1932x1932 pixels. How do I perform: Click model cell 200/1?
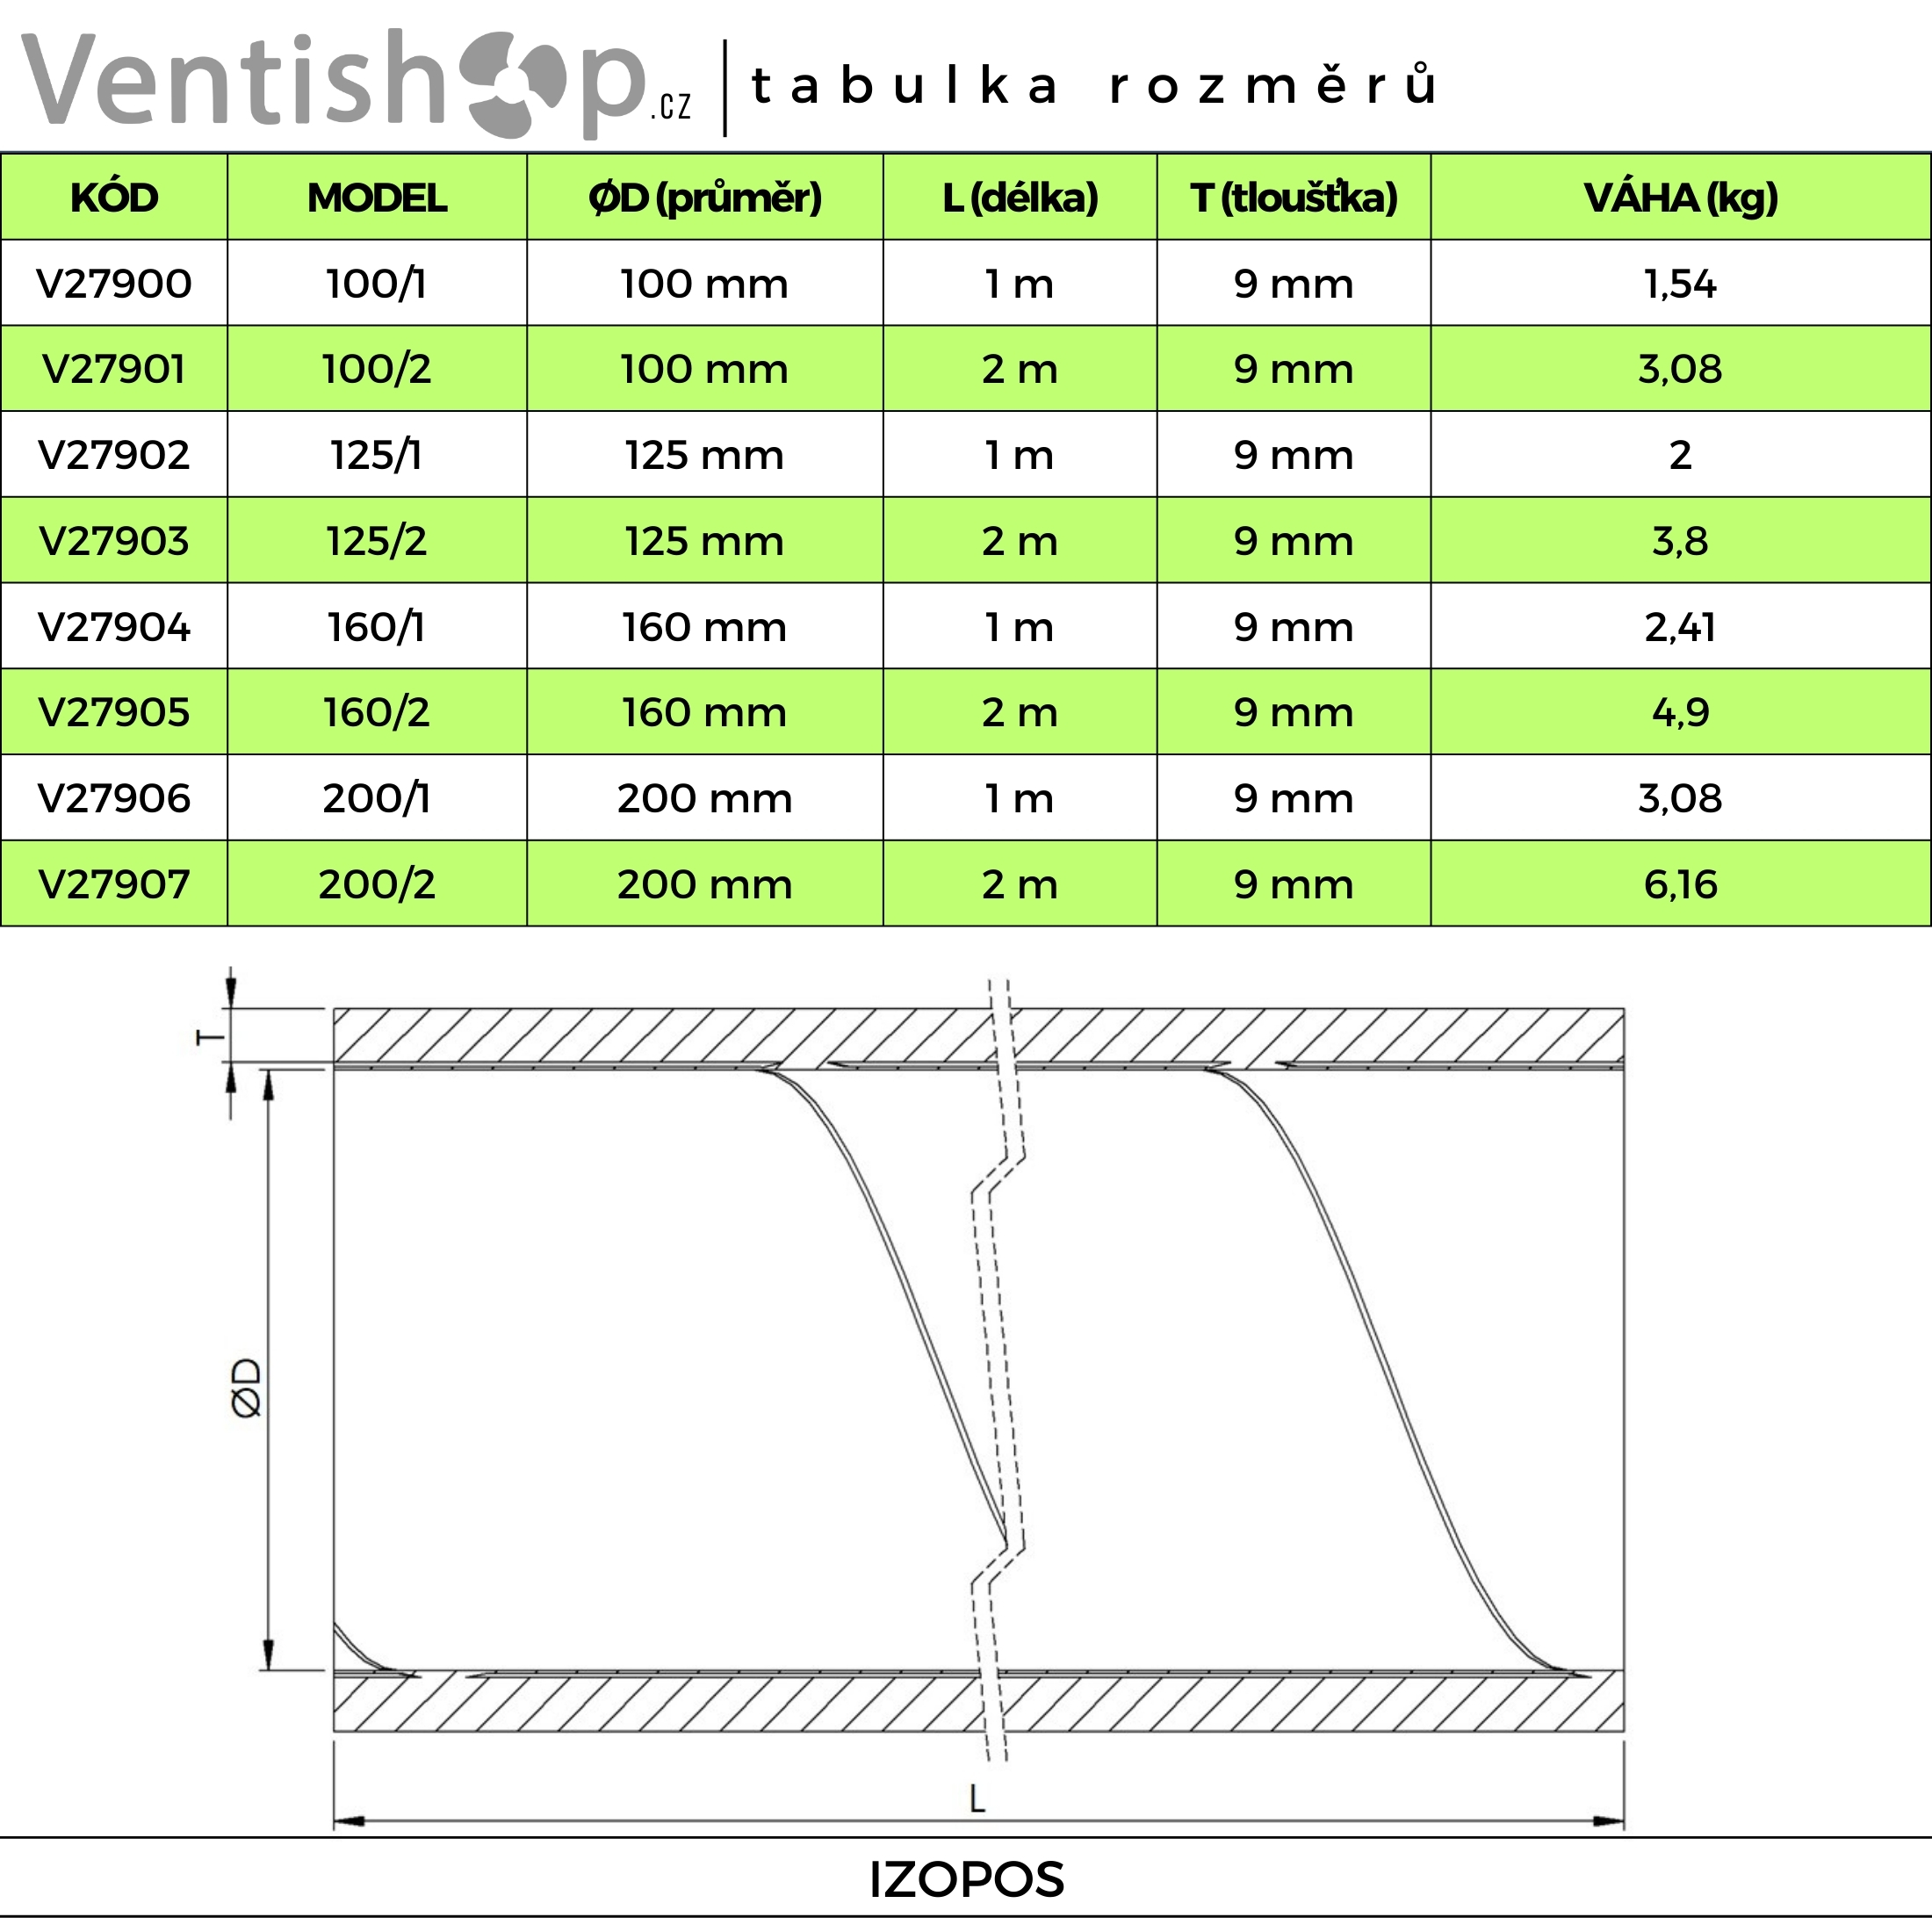point(377,798)
